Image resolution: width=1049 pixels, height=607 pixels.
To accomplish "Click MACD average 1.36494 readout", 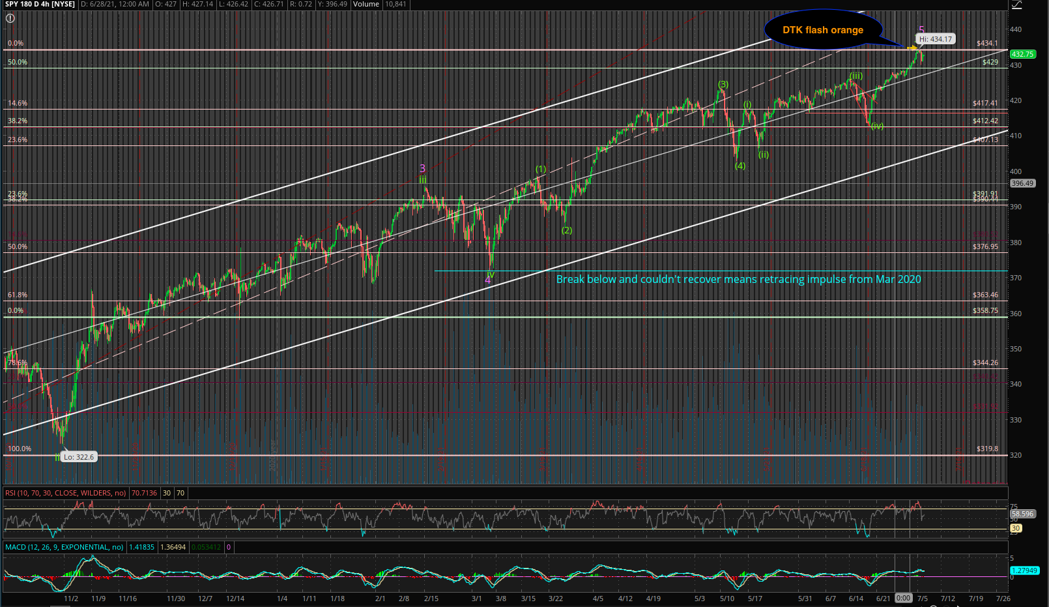I will (x=173, y=547).
